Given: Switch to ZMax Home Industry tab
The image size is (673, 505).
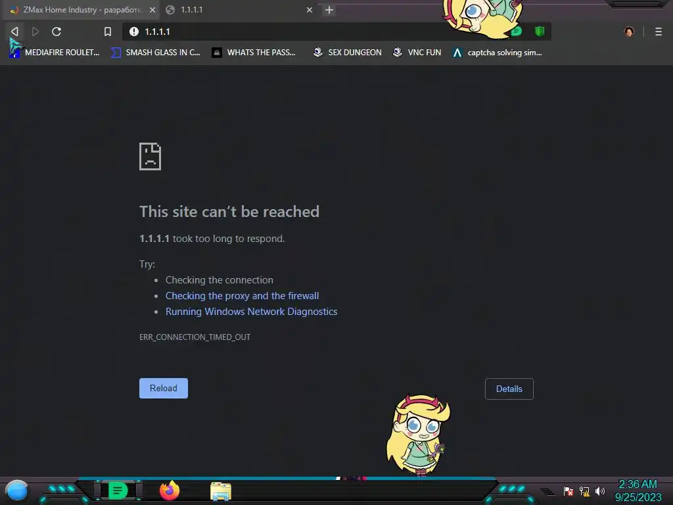Looking at the screenshot, I should pos(81,9).
